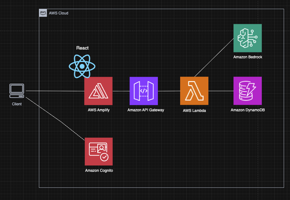Select the AWS Lambda icon

pos(194,91)
